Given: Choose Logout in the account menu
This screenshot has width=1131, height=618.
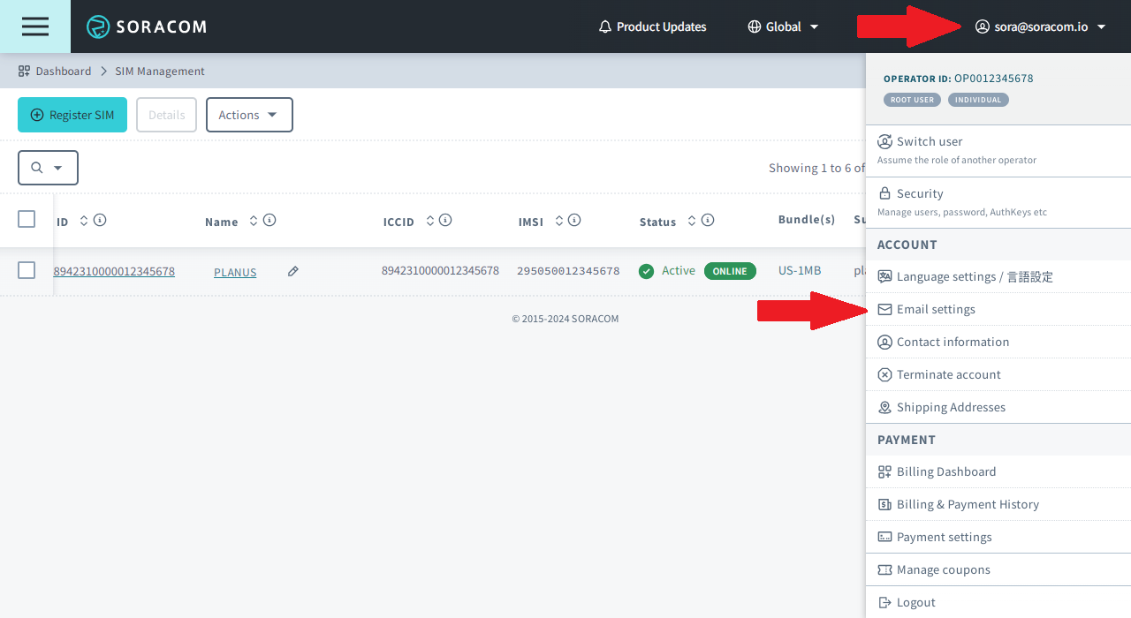Looking at the screenshot, I should [x=915, y=602].
